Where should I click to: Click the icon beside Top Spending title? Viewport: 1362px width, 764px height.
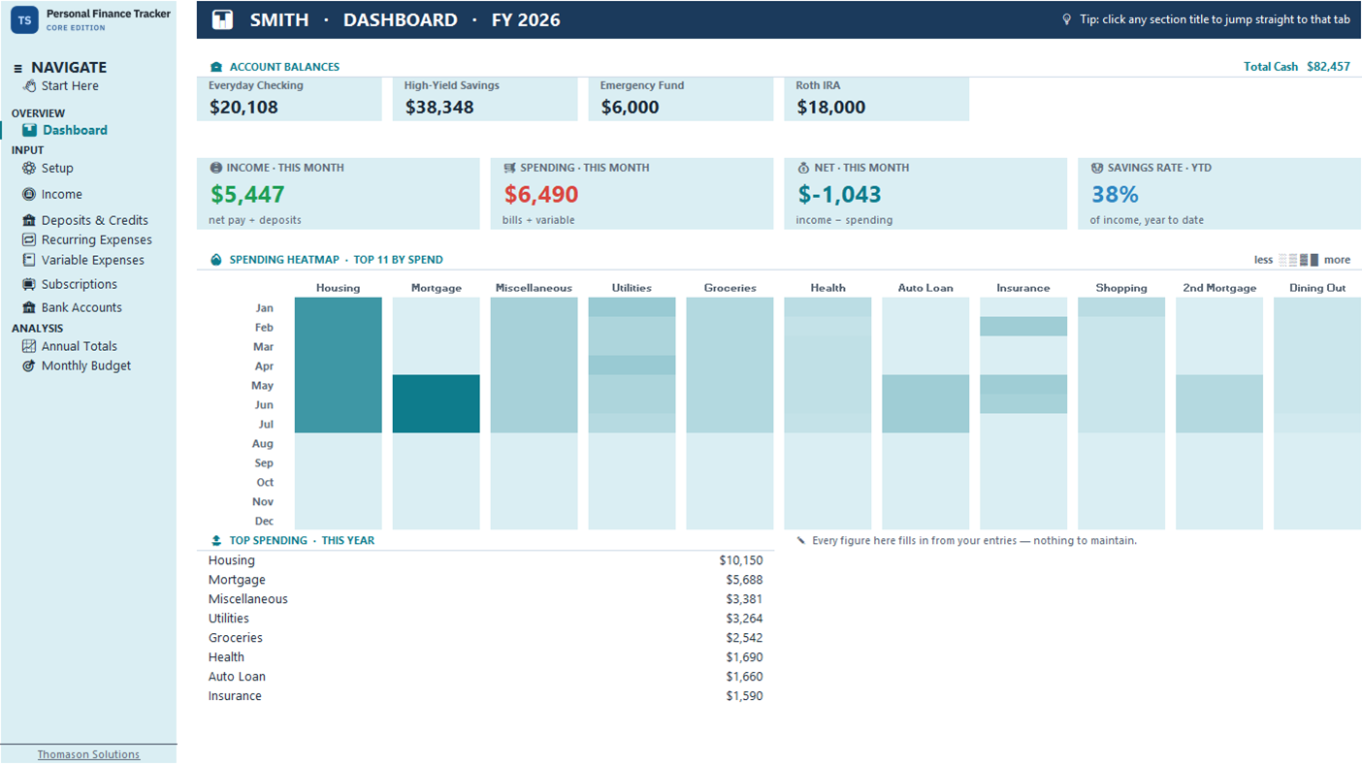(x=216, y=541)
